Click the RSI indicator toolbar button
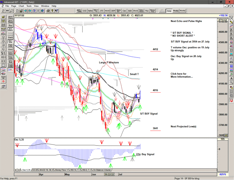The width and height of the screenshot is (234, 180). tap(130, 11)
